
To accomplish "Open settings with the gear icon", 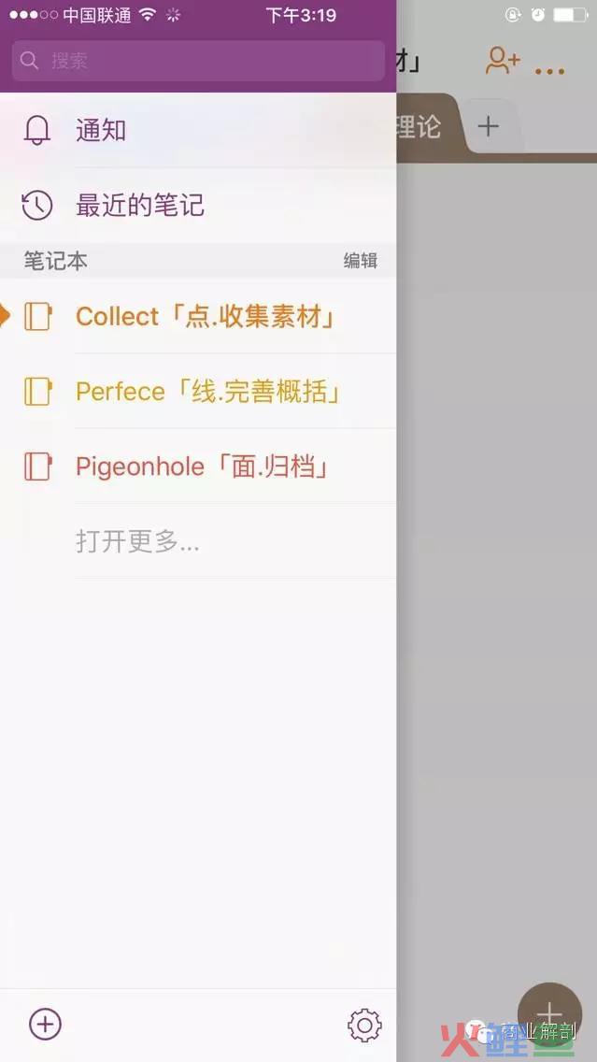I will pyautogui.click(x=364, y=1026).
